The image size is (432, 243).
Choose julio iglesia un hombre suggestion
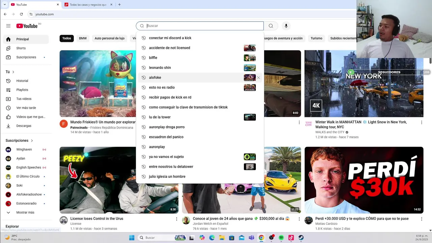point(200,177)
